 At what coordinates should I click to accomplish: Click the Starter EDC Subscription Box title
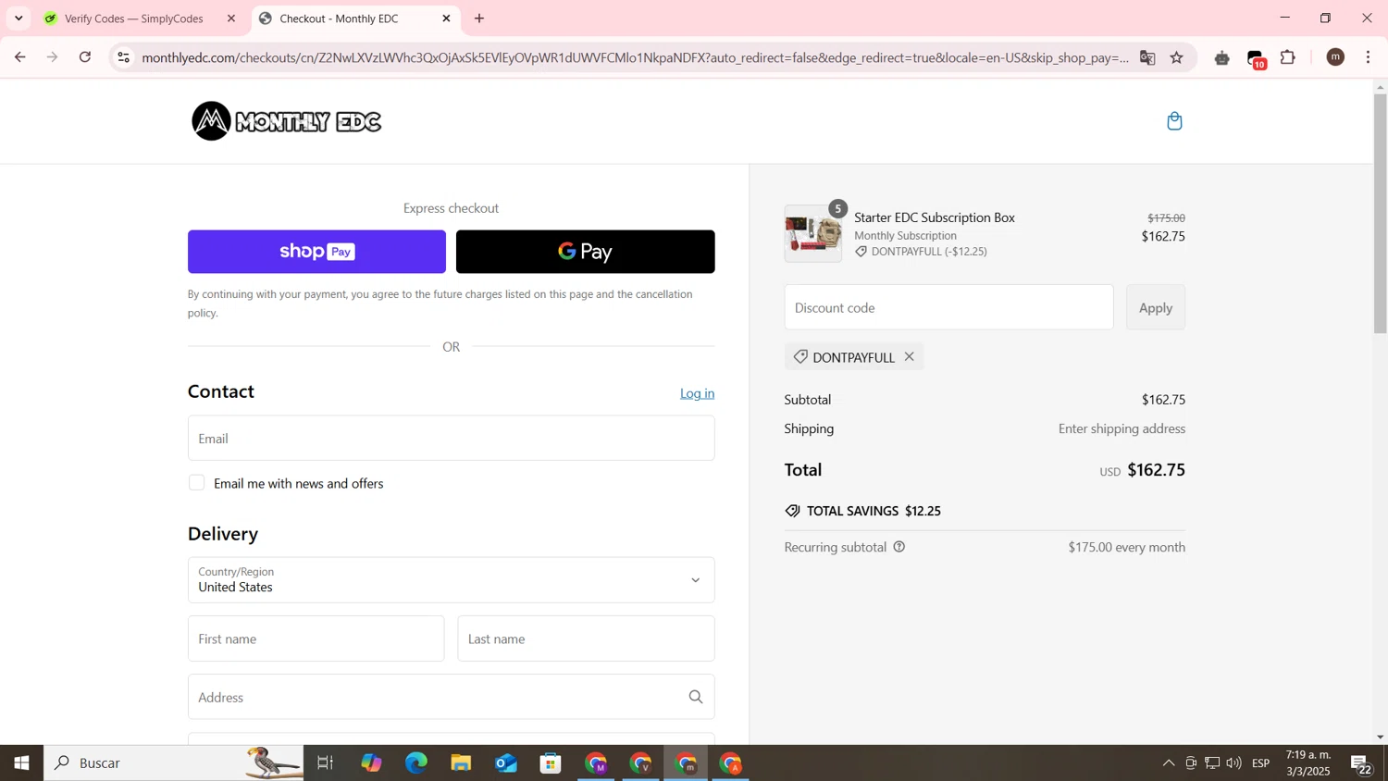tap(935, 217)
